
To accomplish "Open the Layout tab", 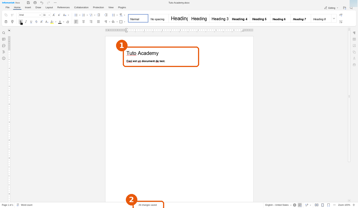I will (x=49, y=8).
